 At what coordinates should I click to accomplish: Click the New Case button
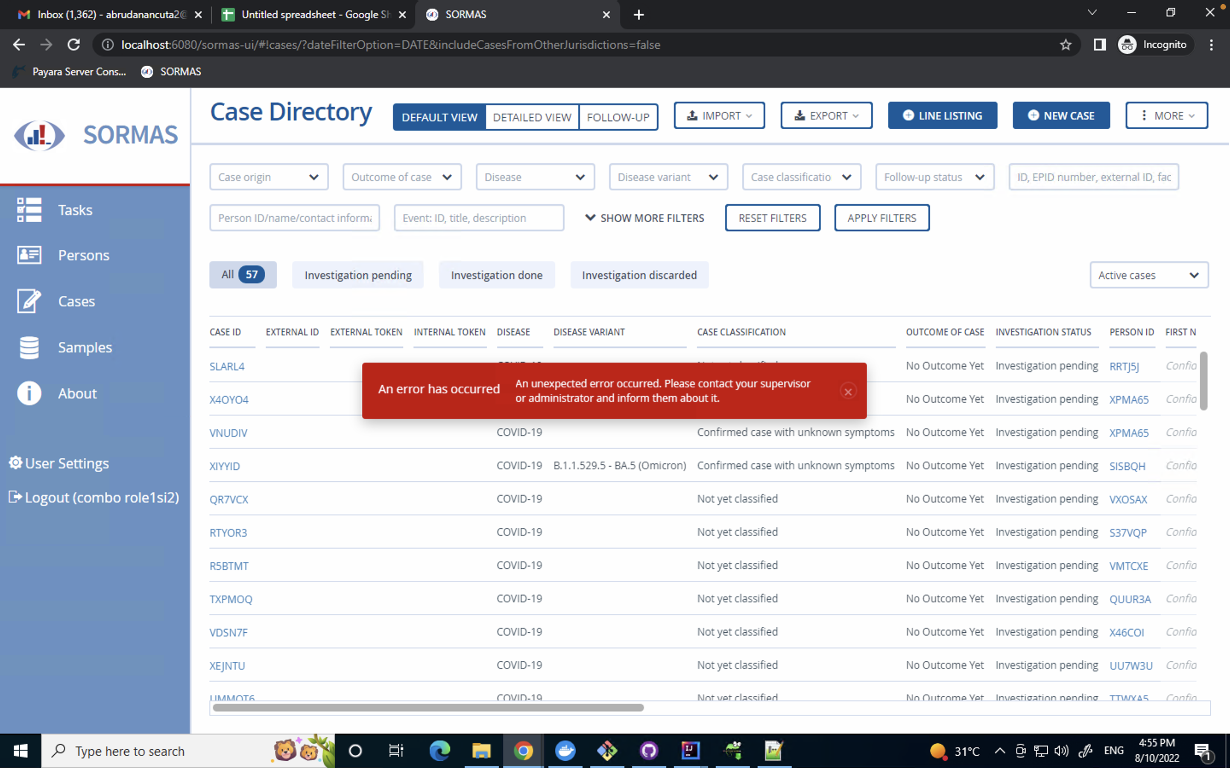pyautogui.click(x=1061, y=116)
